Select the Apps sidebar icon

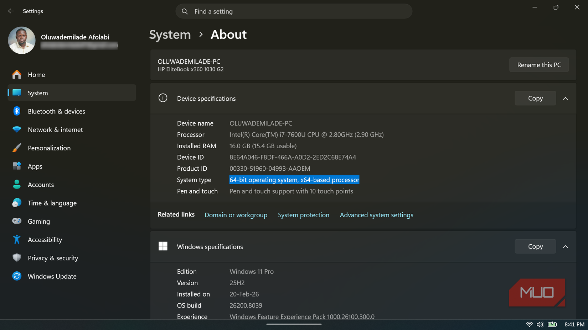[17, 166]
